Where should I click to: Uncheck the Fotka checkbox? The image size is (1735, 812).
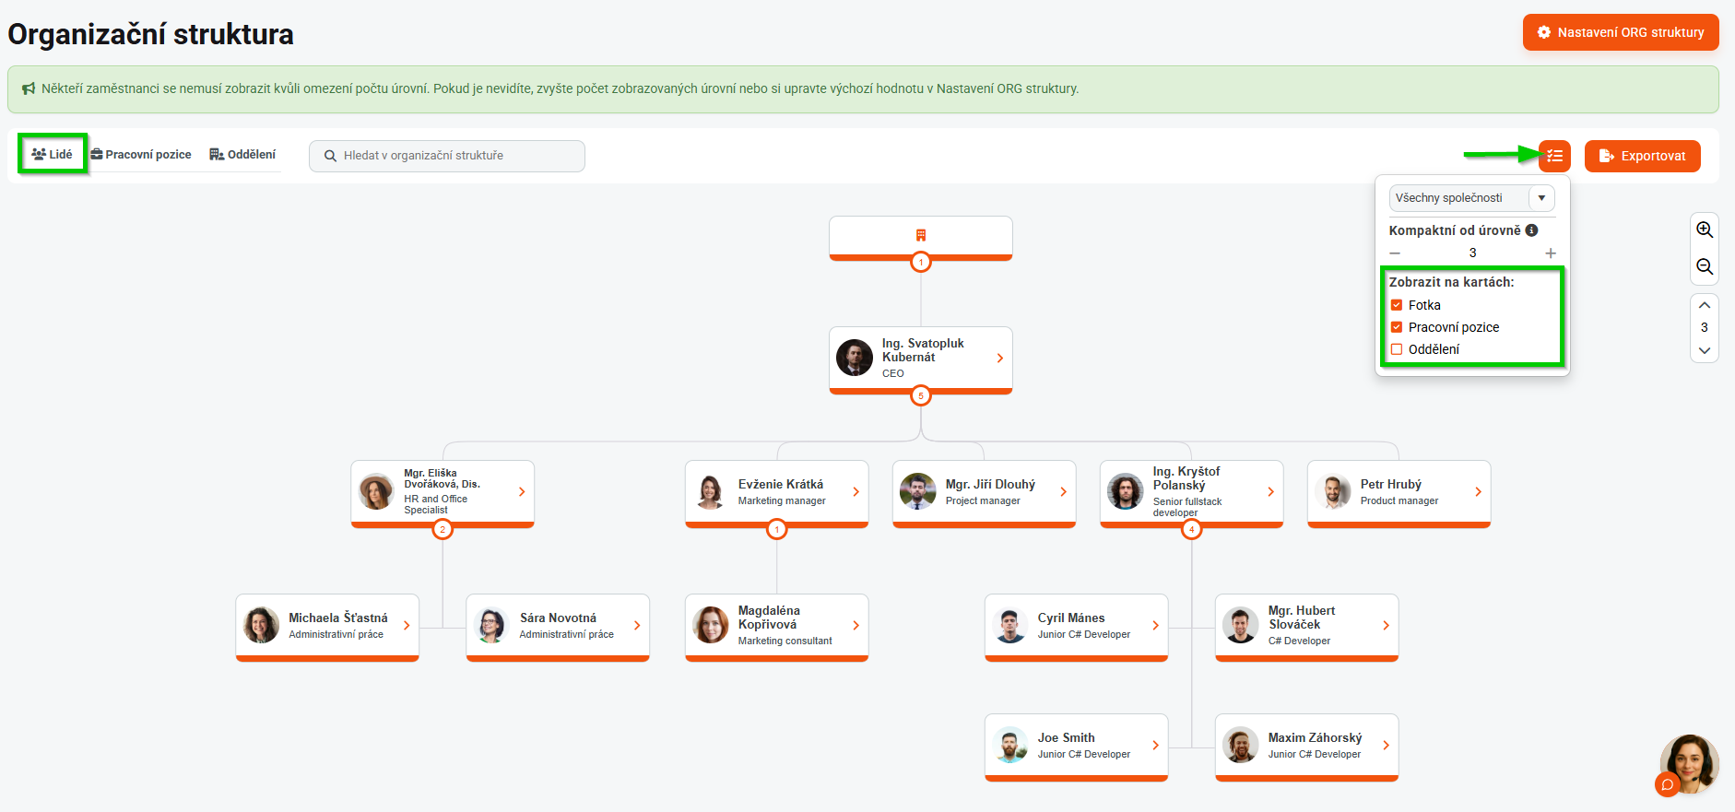tap(1397, 305)
